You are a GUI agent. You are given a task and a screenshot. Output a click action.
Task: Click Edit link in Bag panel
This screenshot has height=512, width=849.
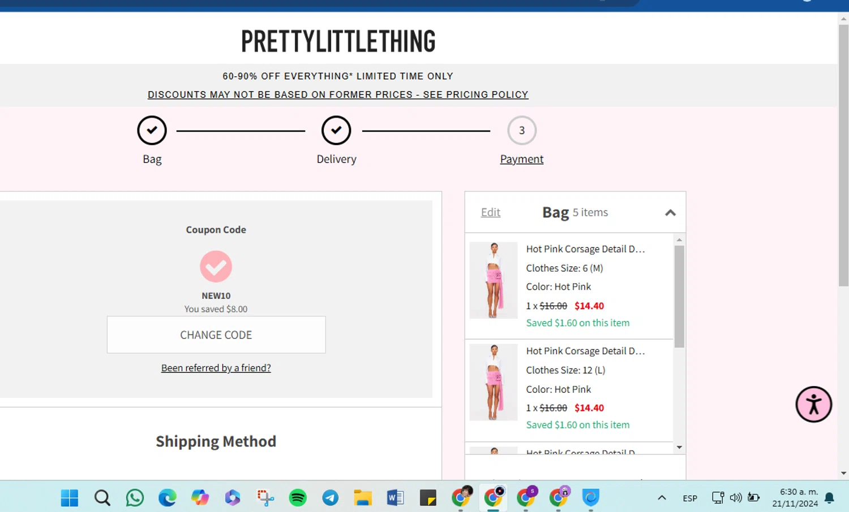point(491,212)
